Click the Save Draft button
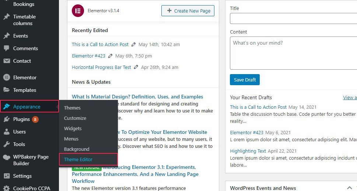This screenshot has height=191, width=357. tap(245, 80)
